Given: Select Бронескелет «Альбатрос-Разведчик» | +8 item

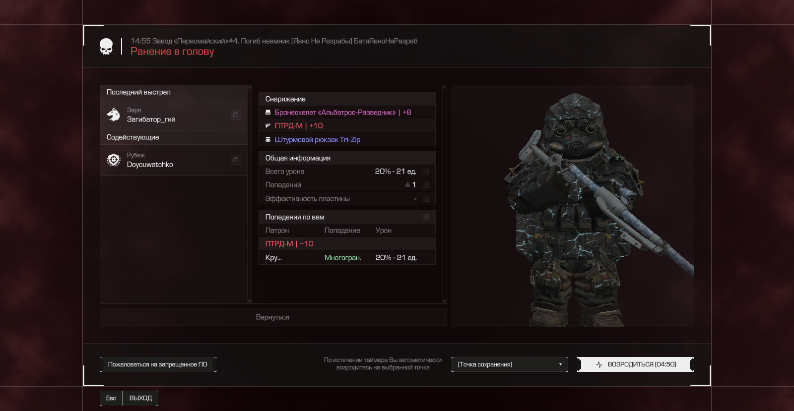Looking at the screenshot, I should pyautogui.click(x=347, y=113).
